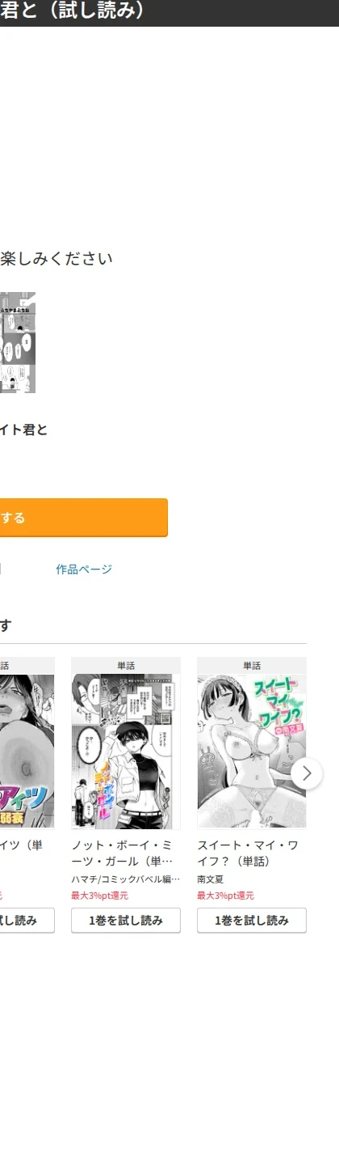The height and width of the screenshot is (1156, 339).
Task: Open the 作品ページ link
Action: coord(84,570)
